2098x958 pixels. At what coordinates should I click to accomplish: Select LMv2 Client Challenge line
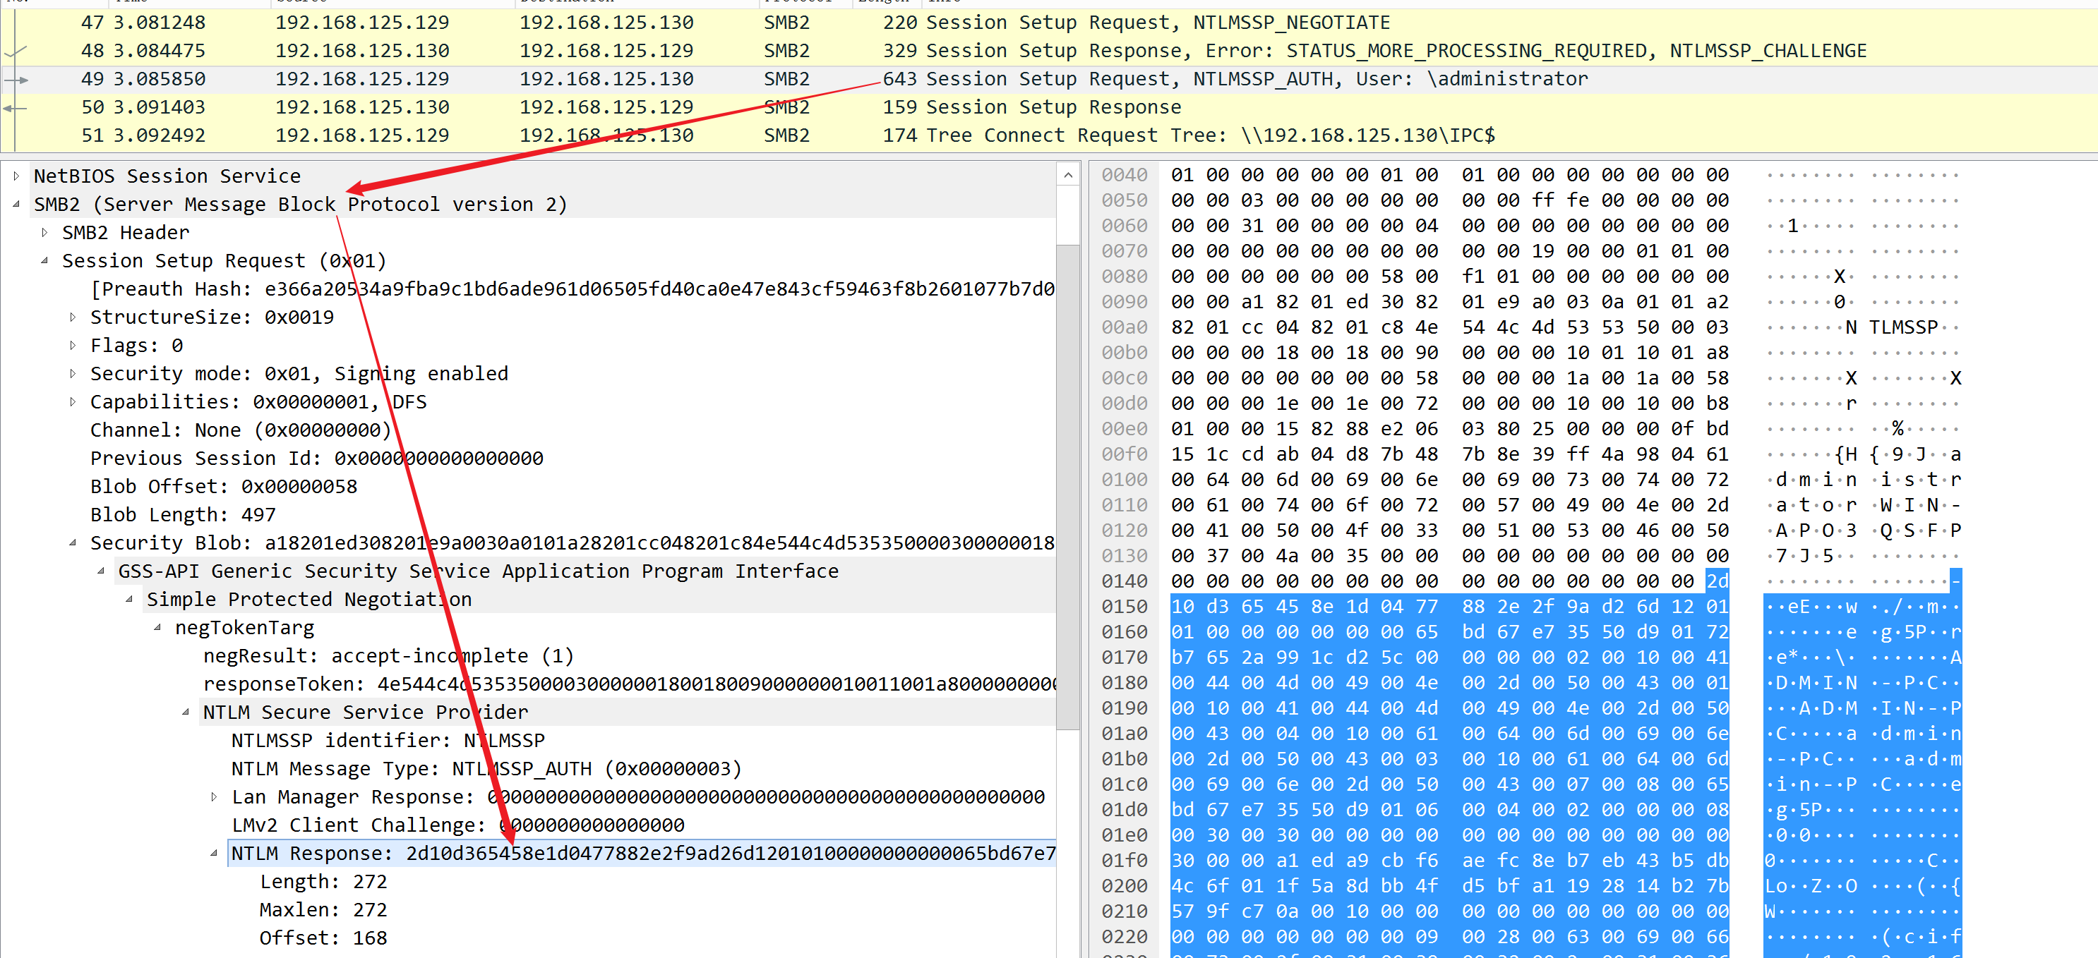point(457,825)
